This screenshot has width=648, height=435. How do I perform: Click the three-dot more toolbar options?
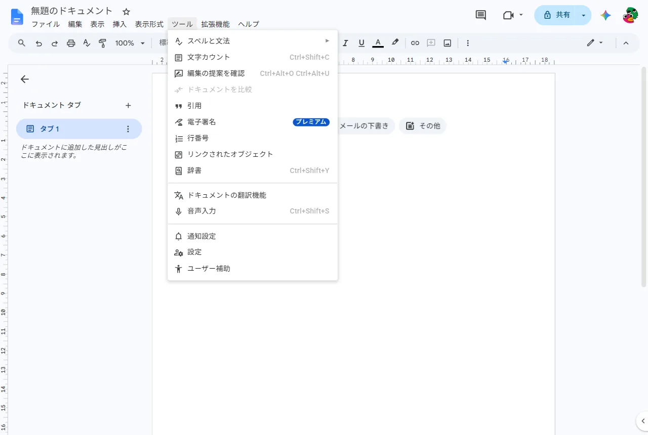pyautogui.click(x=468, y=43)
